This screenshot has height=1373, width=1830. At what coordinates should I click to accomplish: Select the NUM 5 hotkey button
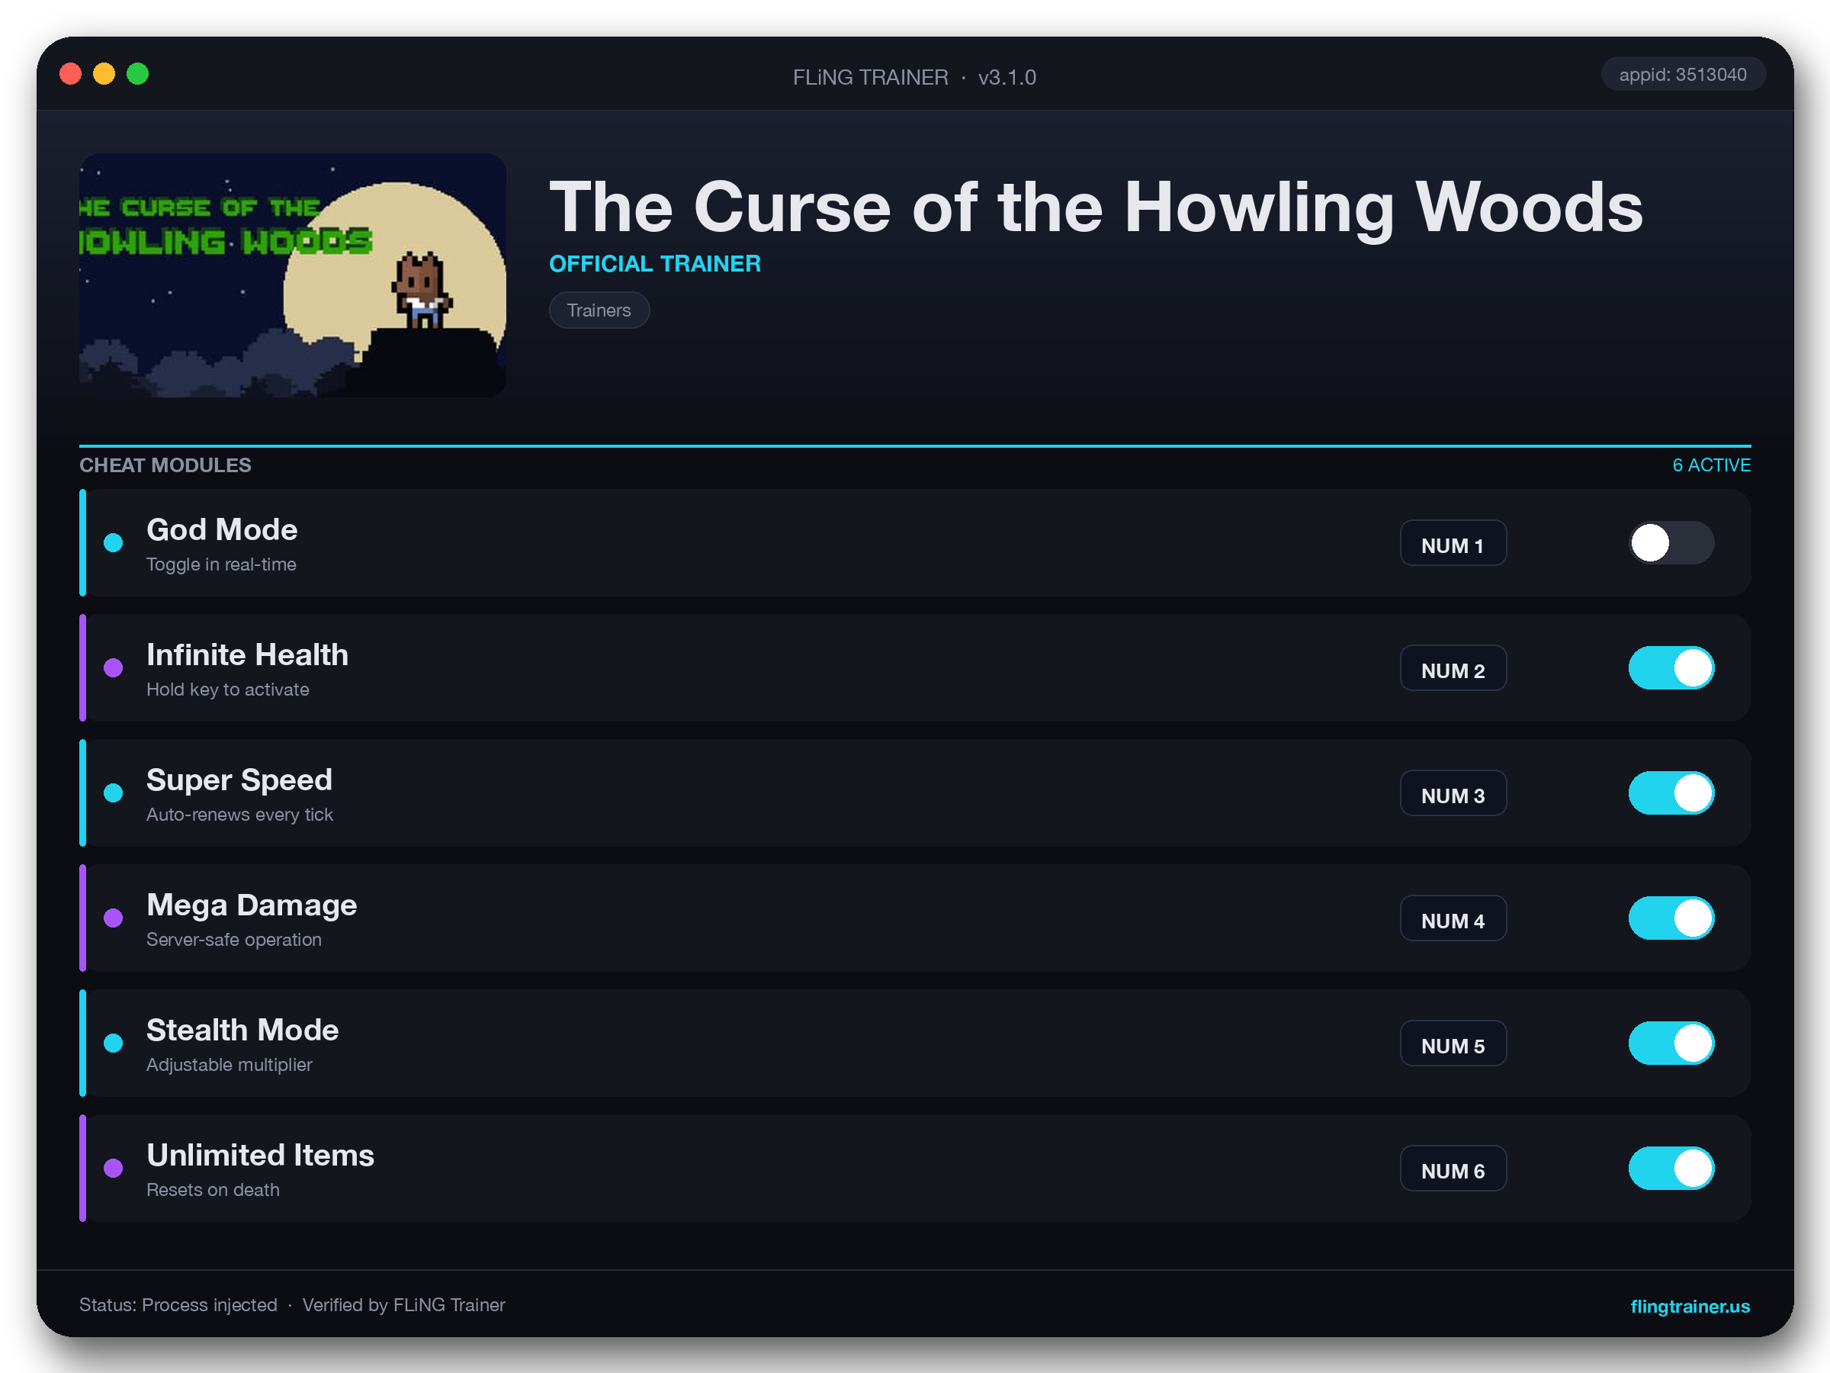click(x=1453, y=1043)
